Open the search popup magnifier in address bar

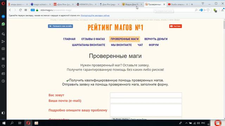[196, 10]
